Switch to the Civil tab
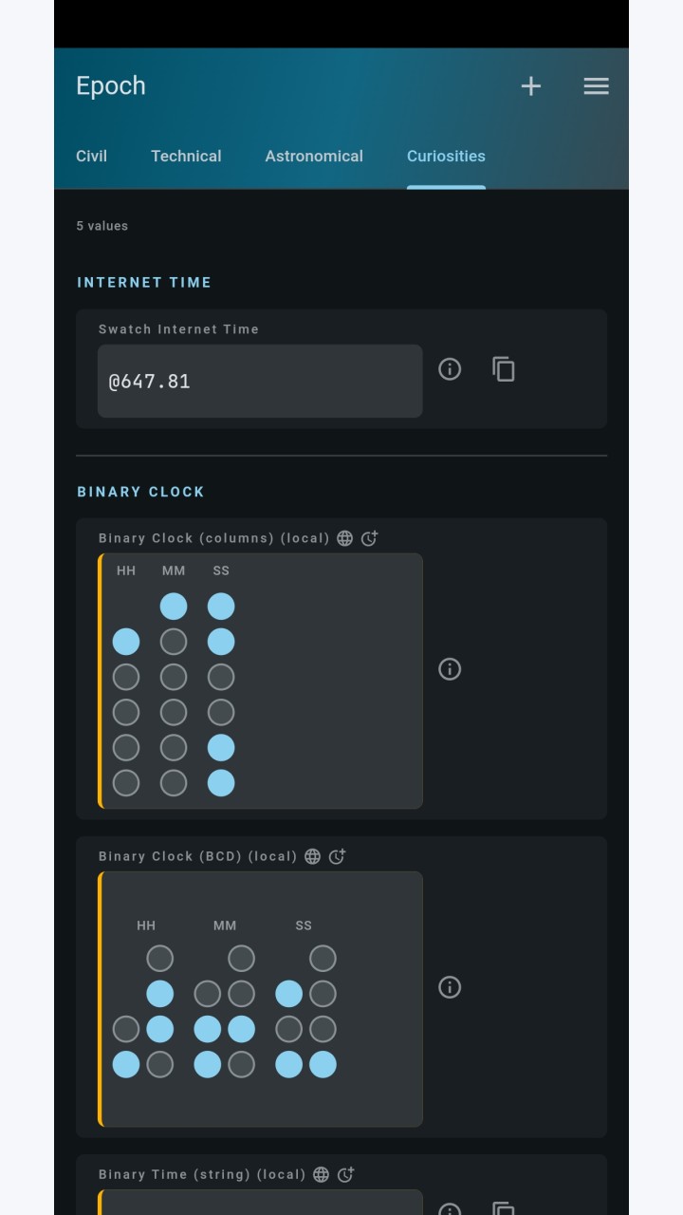This screenshot has width=683, height=1215. (x=91, y=156)
